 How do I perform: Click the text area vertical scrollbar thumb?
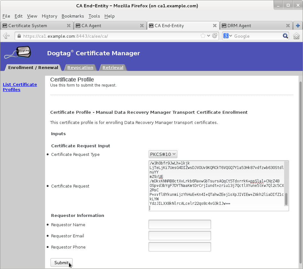(286, 199)
